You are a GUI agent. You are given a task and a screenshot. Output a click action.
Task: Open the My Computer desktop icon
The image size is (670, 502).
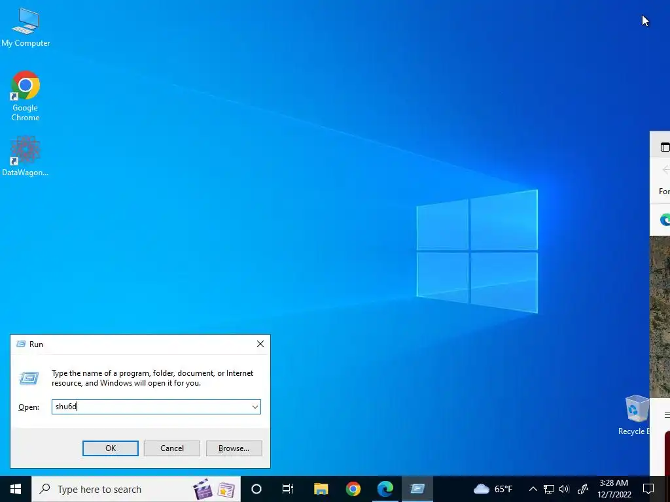coord(26,27)
